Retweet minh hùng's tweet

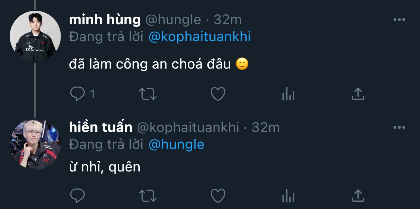148,94
